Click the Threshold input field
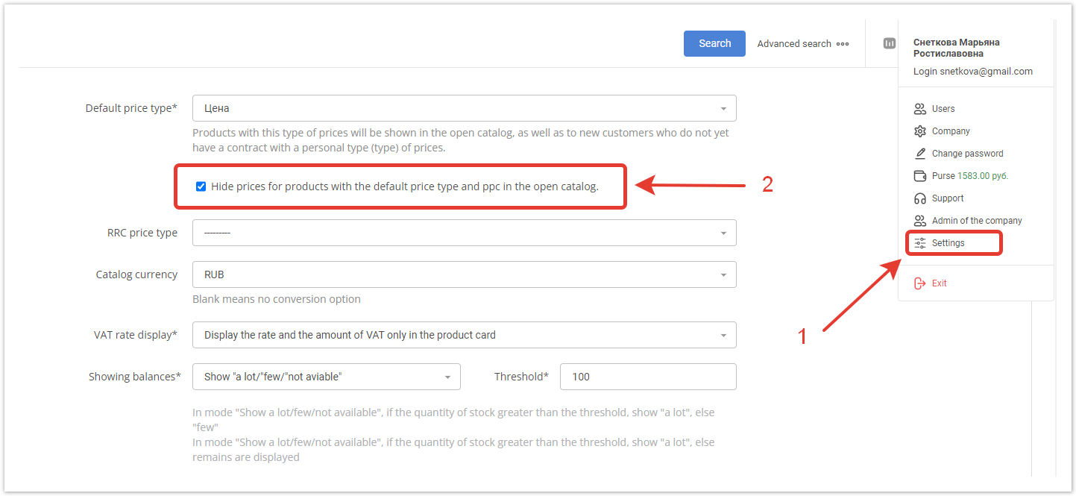The width and height of the screenshot is (1076, 496). 648,377
